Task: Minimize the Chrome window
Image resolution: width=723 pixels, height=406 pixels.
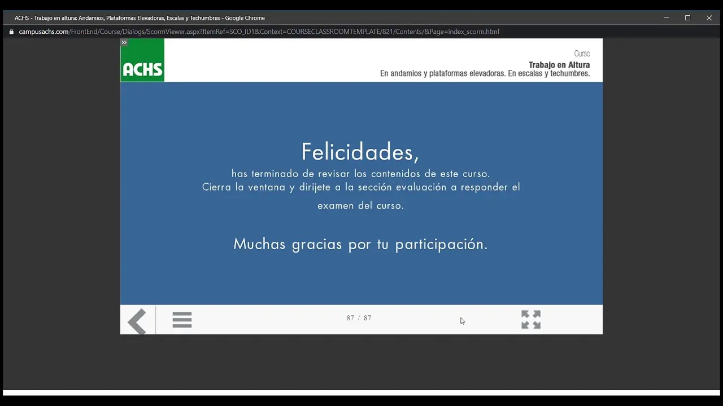Action: tap(666, 18)
